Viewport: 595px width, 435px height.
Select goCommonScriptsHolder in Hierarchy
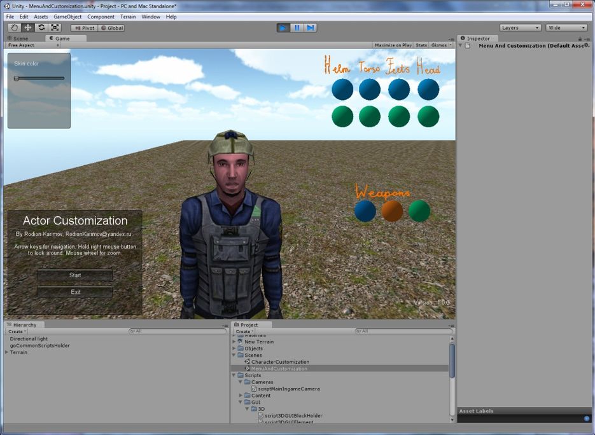click(x=40, y=345)
